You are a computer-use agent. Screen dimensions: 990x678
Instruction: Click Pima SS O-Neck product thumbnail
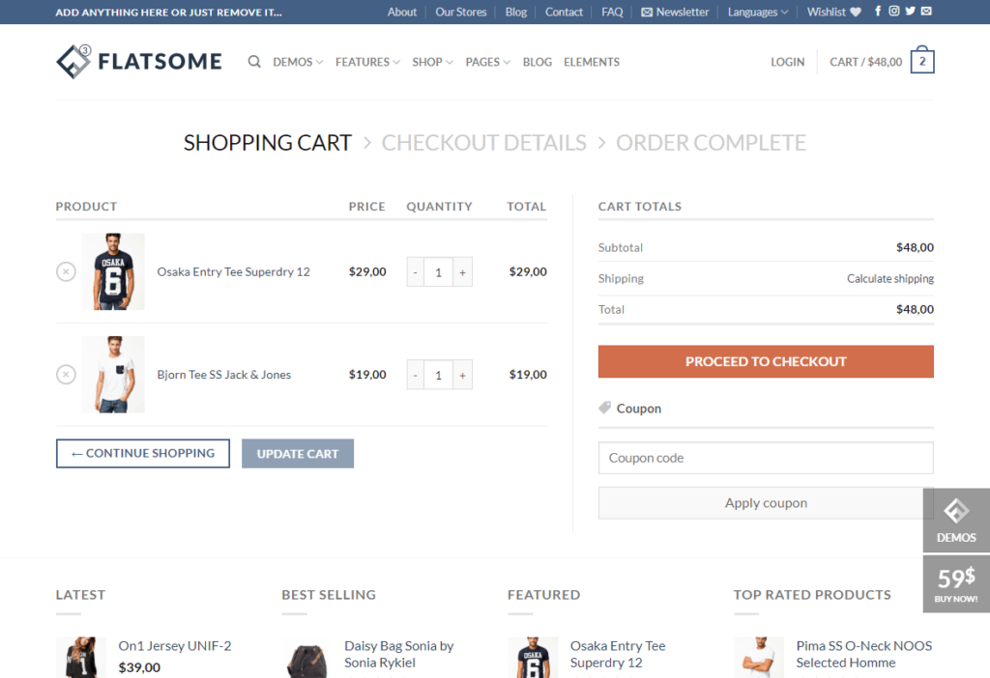pyautogui.click(x=759, y=657)
